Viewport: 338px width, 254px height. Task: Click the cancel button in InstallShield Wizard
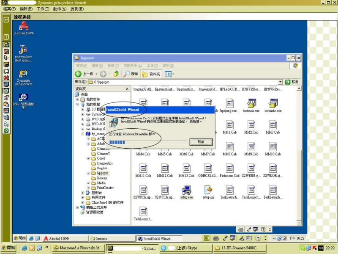point(201,142)
